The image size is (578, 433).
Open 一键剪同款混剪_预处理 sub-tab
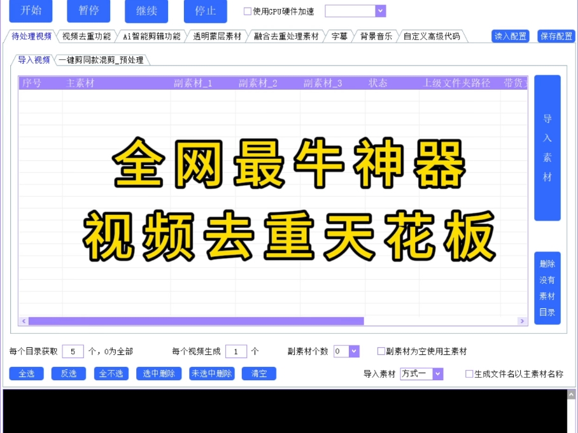coord(101,60)
